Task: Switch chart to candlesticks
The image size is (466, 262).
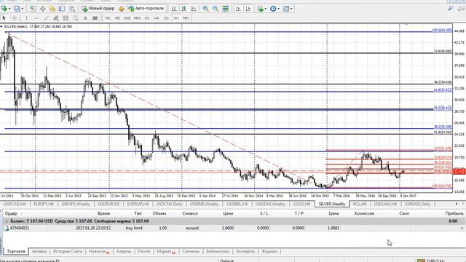Action: (x=184, y=9)
